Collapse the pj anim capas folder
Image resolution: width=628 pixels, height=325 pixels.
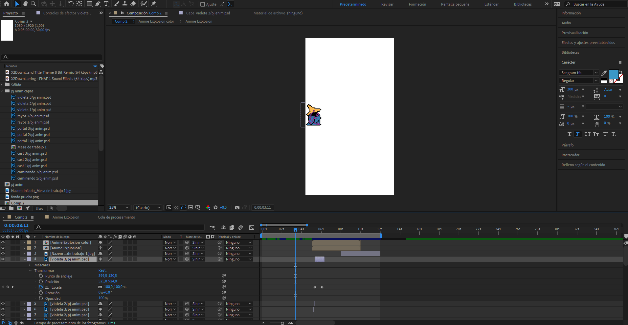pos(2,91)
